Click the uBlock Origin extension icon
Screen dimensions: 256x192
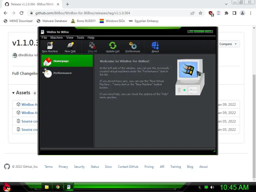[x=211, y=13]
